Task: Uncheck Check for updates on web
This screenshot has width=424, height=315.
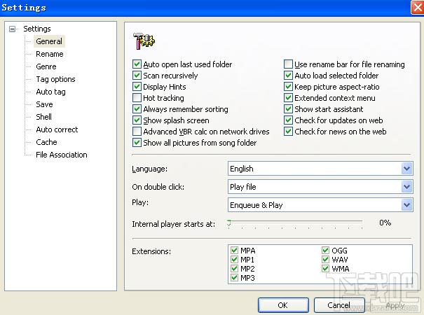Action: click(288, 120)
